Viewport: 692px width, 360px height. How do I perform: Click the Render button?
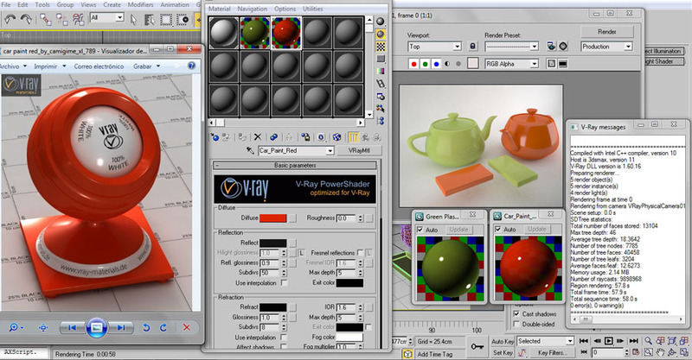coord(607,32)
